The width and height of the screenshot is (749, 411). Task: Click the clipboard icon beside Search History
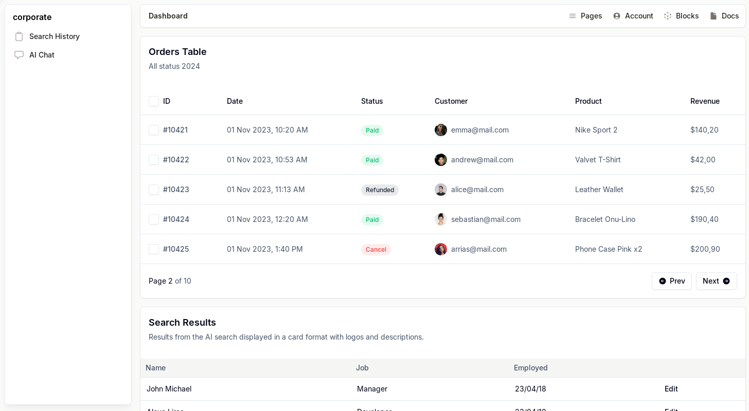click(x=19, y=36)
